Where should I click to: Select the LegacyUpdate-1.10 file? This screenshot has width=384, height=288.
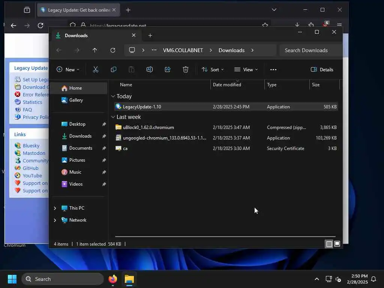point(226,107)
